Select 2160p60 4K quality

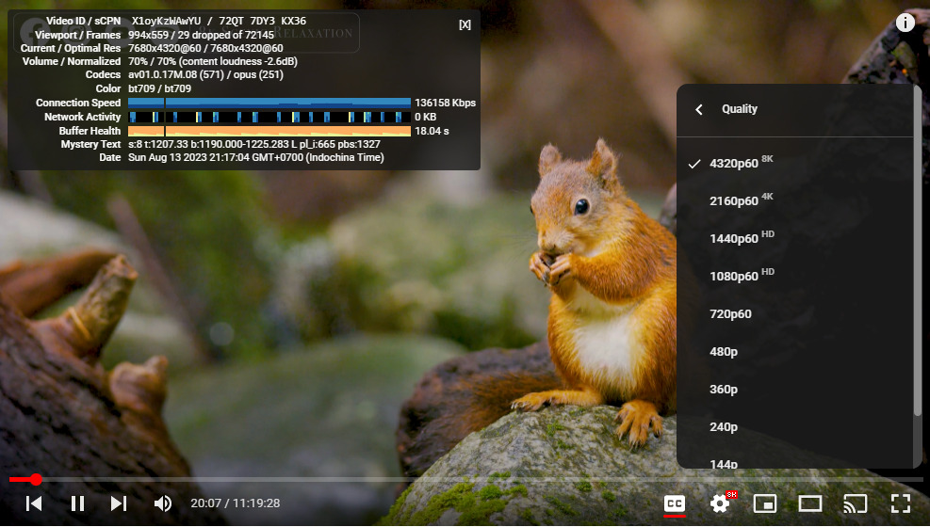tap(796, 201)
